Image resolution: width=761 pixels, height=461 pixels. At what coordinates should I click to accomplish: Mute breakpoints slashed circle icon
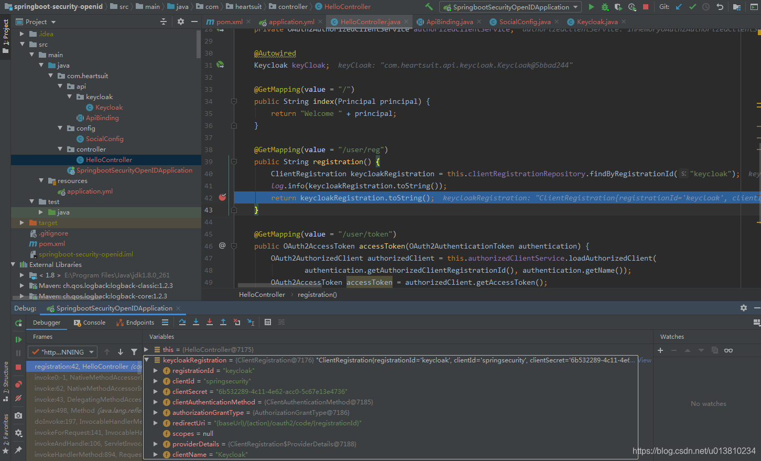(x=18, y=398)
